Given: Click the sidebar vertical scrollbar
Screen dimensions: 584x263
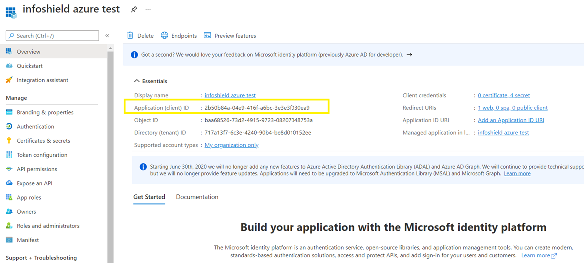Looking at the screenshot, I should click(111, 157).
